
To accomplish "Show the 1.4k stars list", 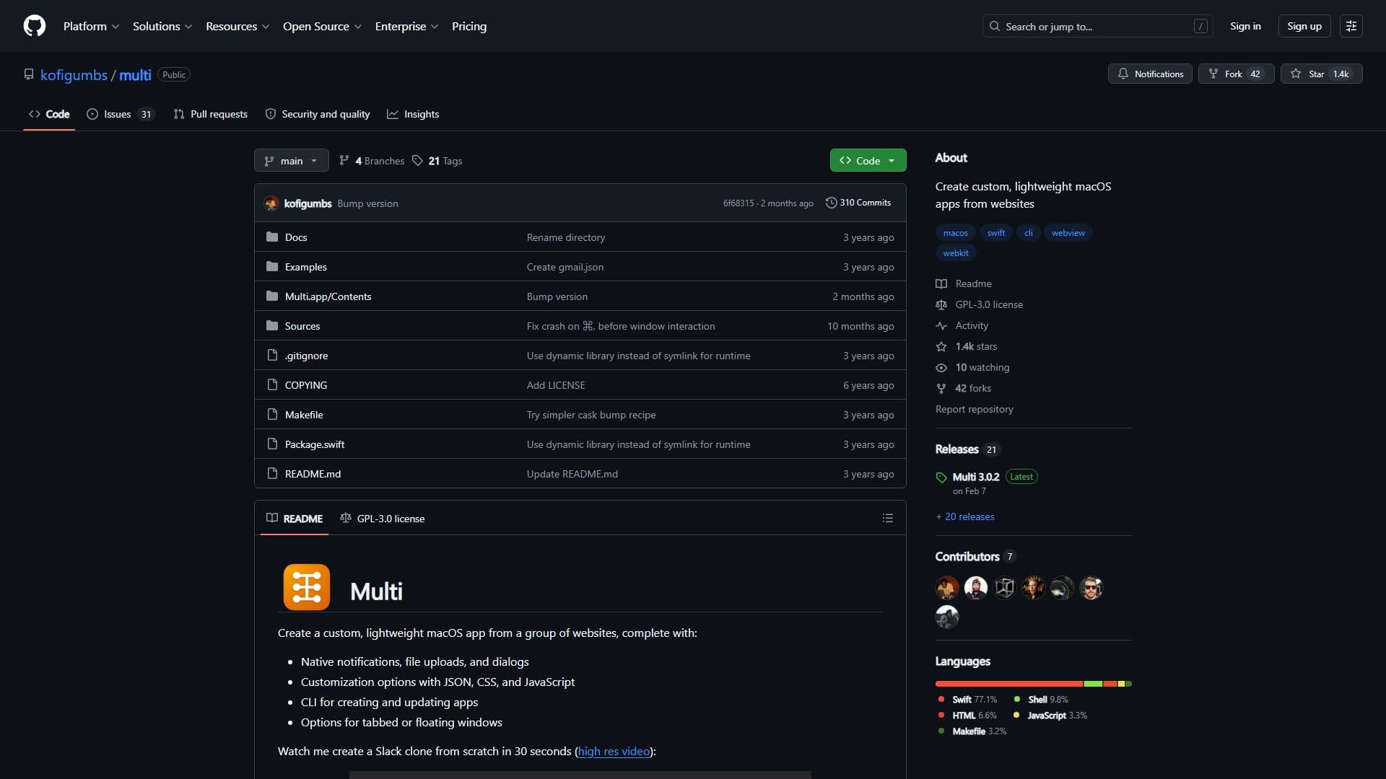I will (976, 346).
